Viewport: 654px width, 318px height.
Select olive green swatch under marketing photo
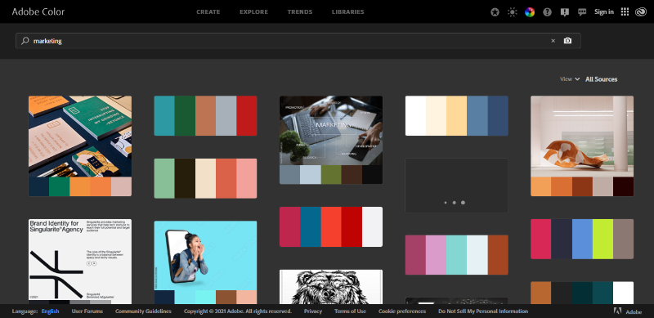tap(331, 174)
